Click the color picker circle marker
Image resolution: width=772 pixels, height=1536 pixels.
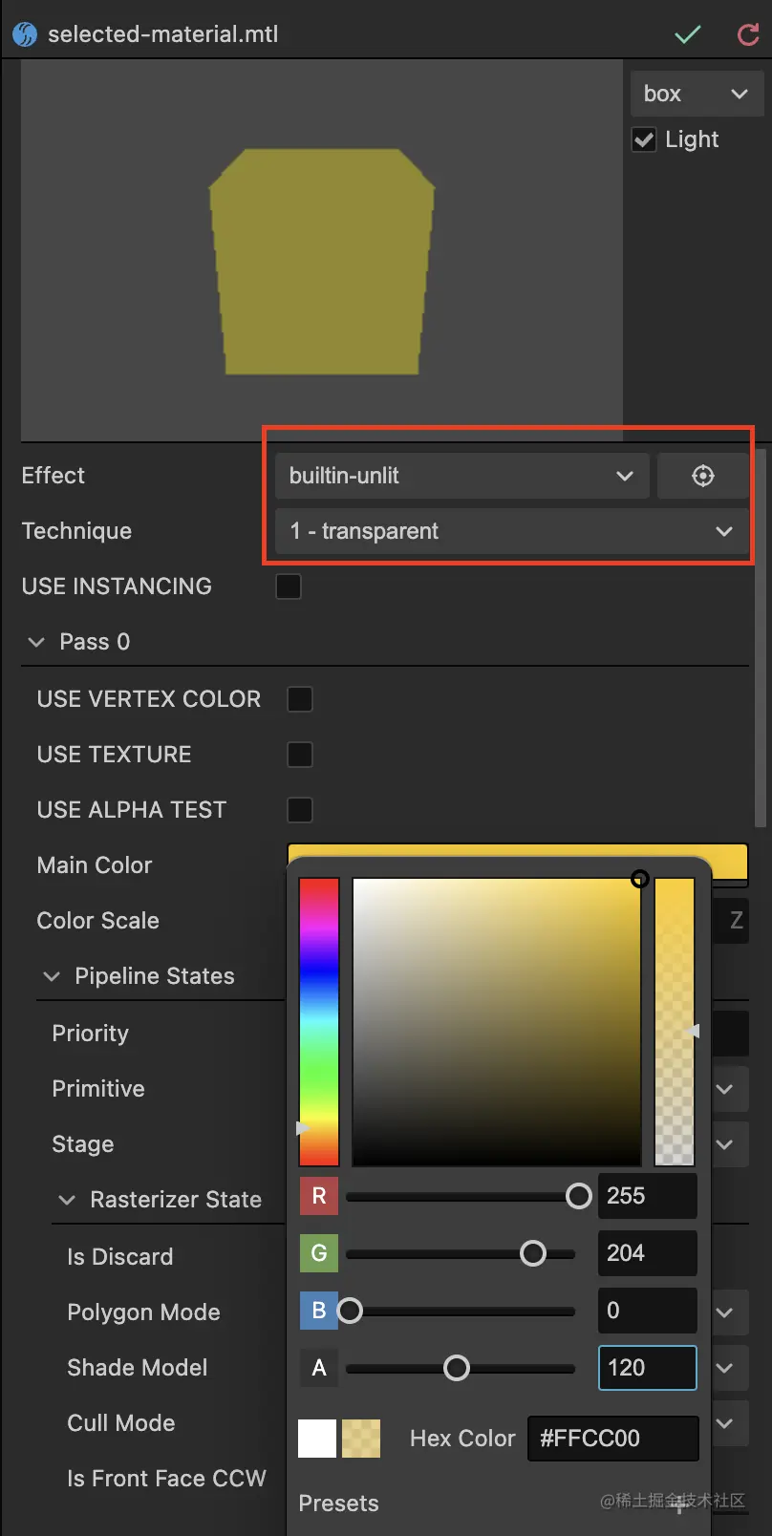(640, 879)
